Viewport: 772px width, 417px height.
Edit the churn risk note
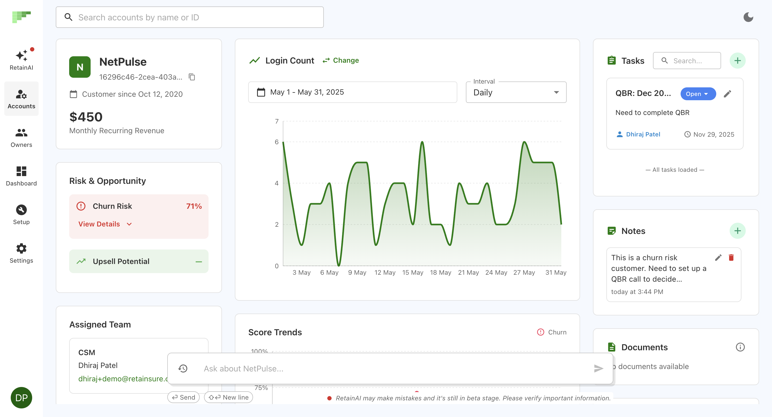click(x=718, y=258)
